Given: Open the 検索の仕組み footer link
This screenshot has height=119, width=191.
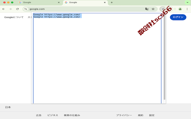Looking at the screenshot, I should point(72,115).
